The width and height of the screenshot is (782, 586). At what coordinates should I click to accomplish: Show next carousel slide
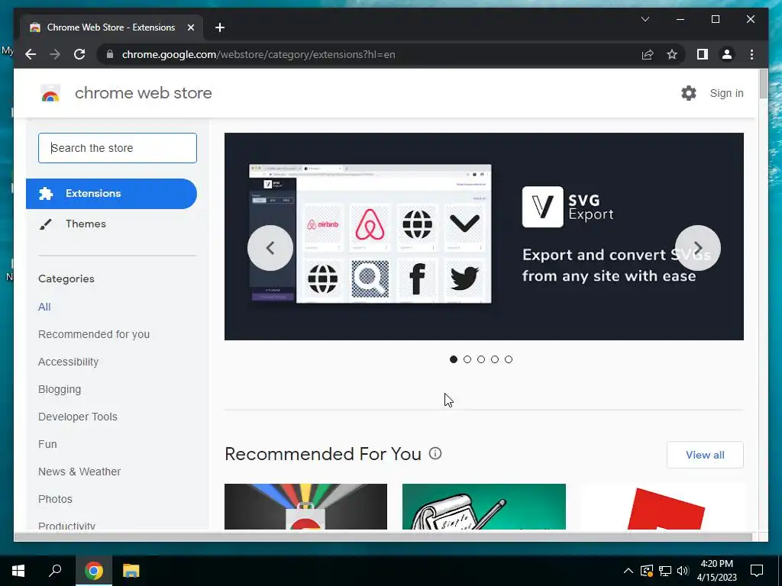pos(698,248)
